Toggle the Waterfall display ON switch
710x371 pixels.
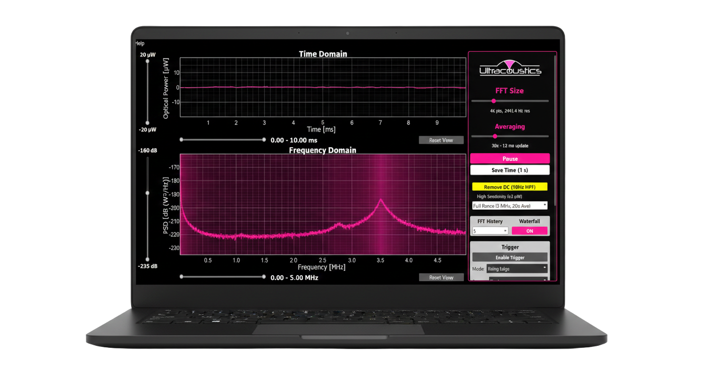530,230
